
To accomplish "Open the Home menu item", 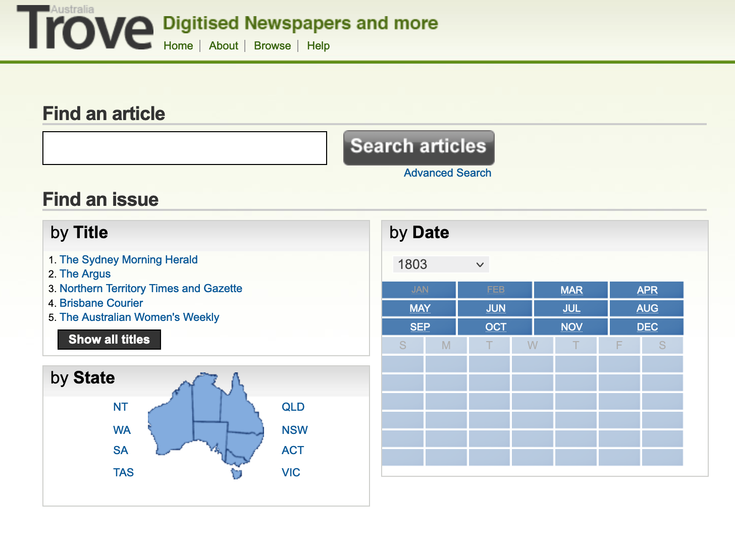I will coord(178,46).
